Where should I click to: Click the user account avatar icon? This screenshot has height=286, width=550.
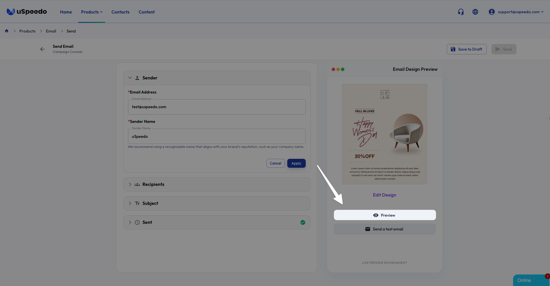pos(492,12)
